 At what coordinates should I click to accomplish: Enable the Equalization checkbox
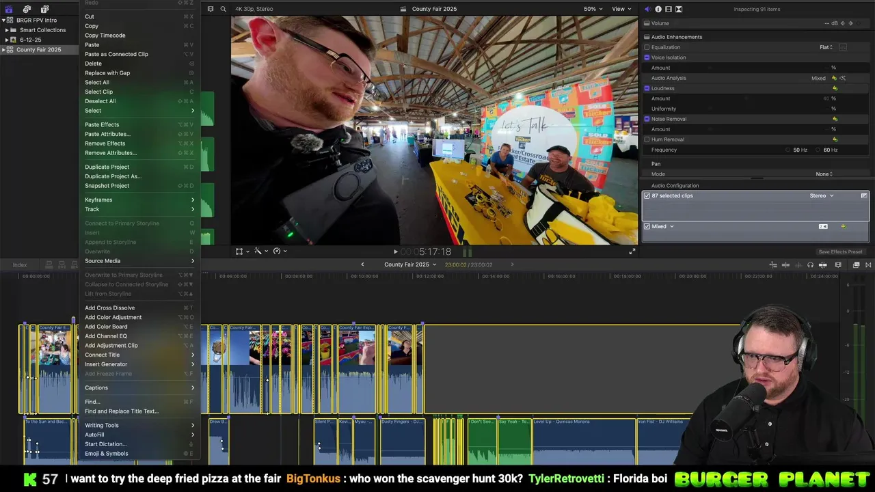pos(647,47)
